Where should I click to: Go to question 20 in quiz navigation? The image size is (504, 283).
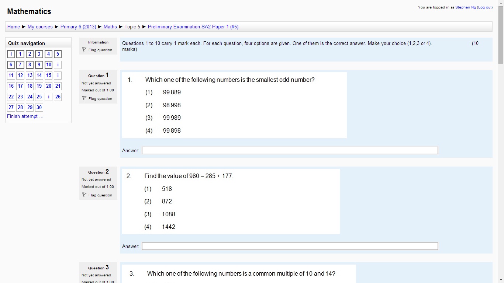(x=49, y=86)
